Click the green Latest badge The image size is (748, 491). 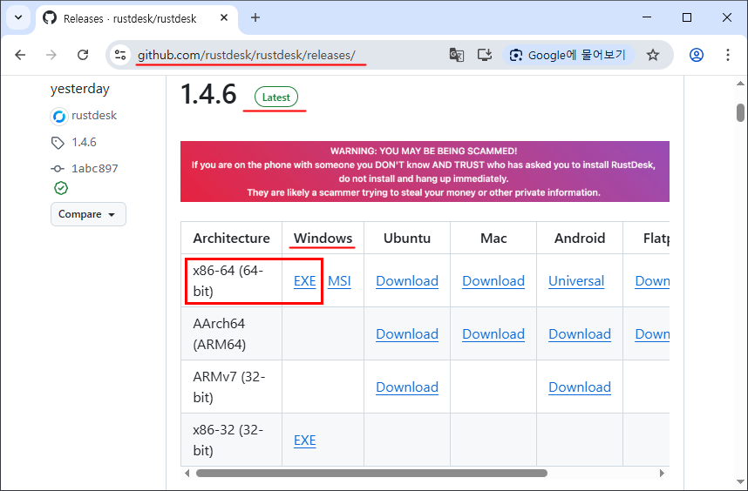click(276, 98)
